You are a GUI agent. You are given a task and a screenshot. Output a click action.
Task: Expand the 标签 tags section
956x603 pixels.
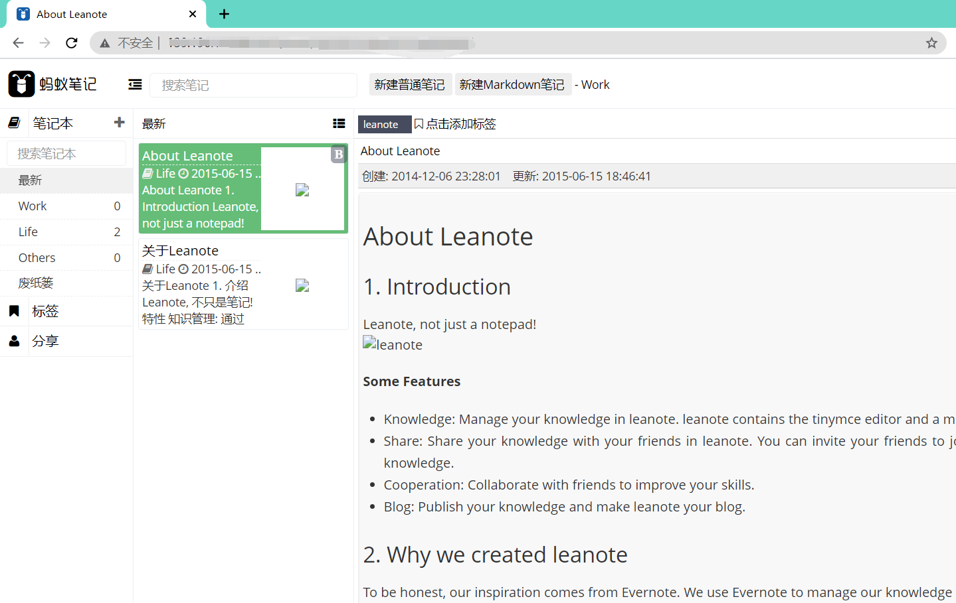(45, 310)
